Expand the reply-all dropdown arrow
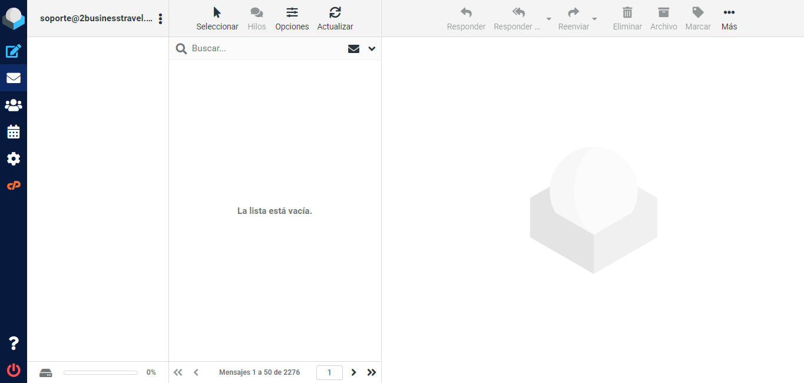 pos(549,19)
